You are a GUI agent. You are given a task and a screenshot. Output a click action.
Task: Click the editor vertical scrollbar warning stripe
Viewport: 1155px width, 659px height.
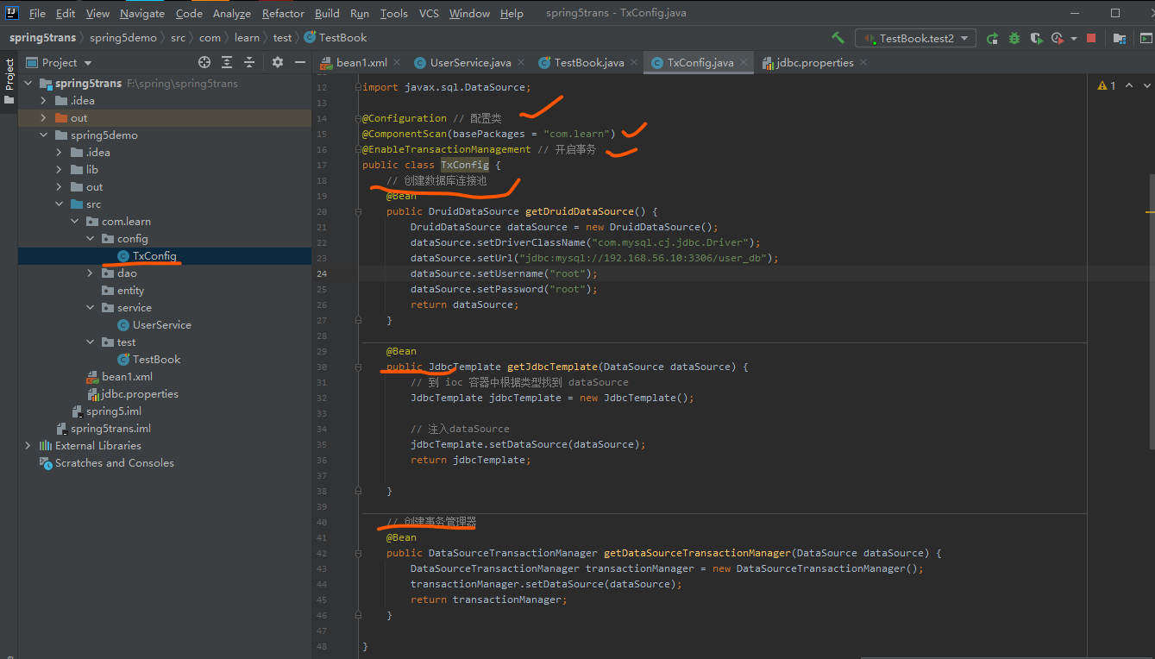tap(1150, 210)
